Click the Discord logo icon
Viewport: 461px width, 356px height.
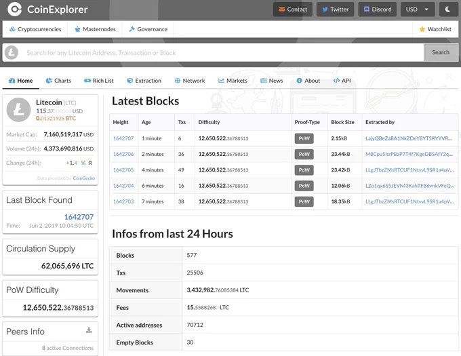click(367, 9)
